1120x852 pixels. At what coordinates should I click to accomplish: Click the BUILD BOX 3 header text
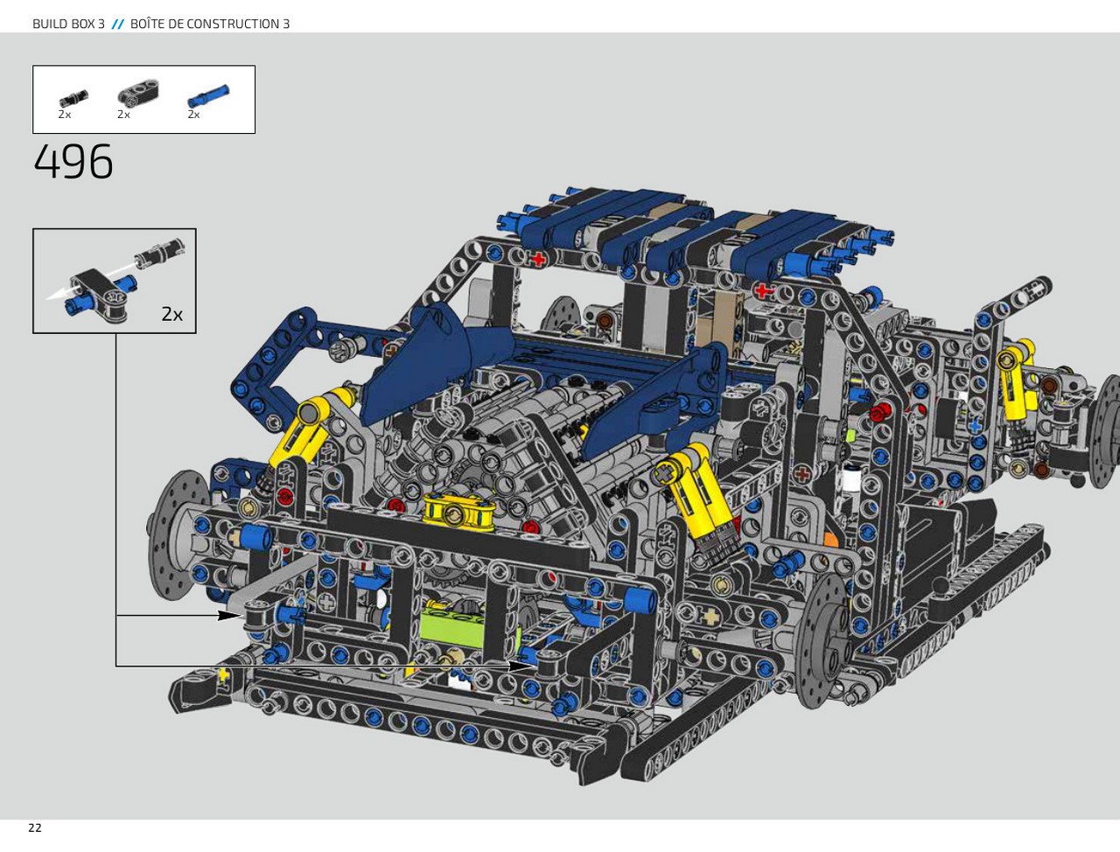[x=68, y=24]
